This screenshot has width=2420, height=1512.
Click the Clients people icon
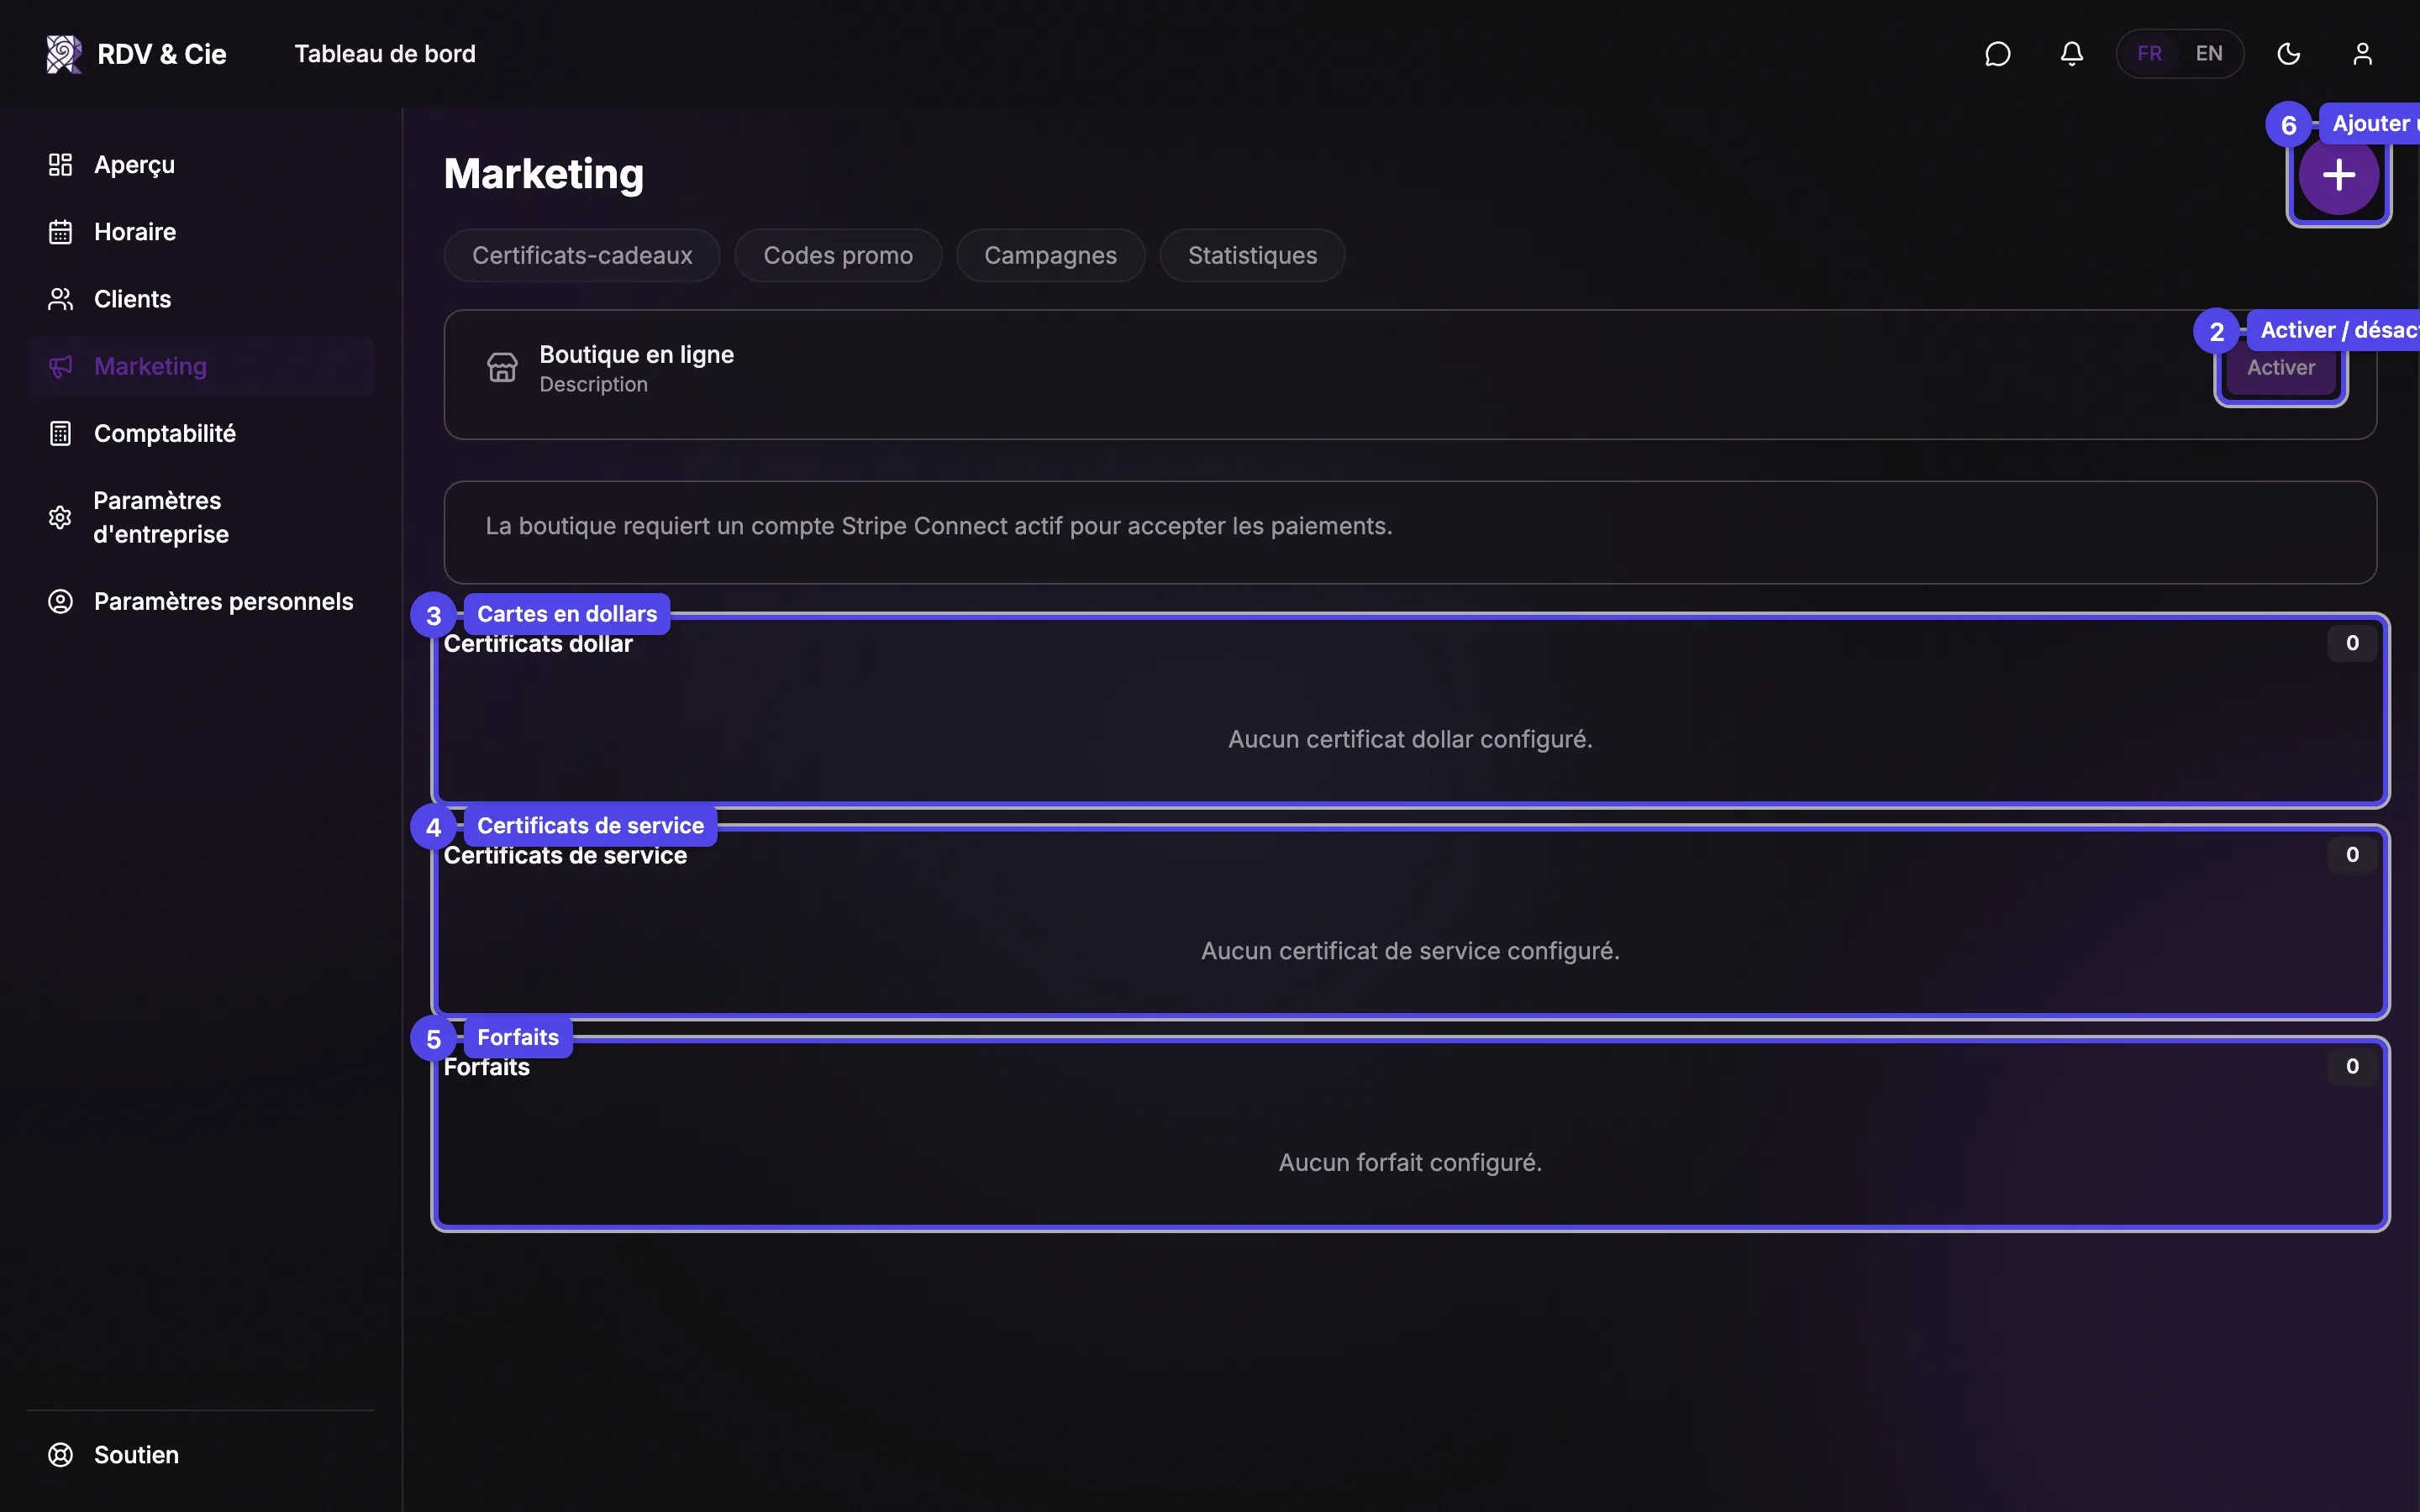click(60, 299)
